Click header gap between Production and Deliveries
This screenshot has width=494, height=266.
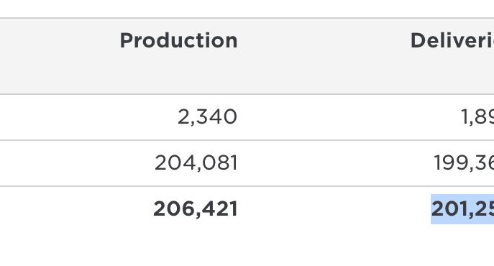(x=324, y=41)
